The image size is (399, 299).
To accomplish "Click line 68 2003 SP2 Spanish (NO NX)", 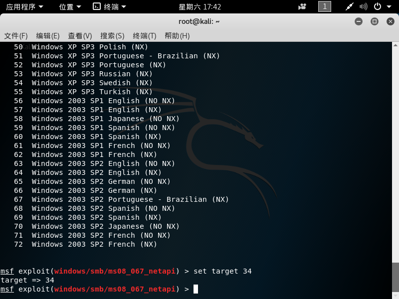I will [94, 208].
